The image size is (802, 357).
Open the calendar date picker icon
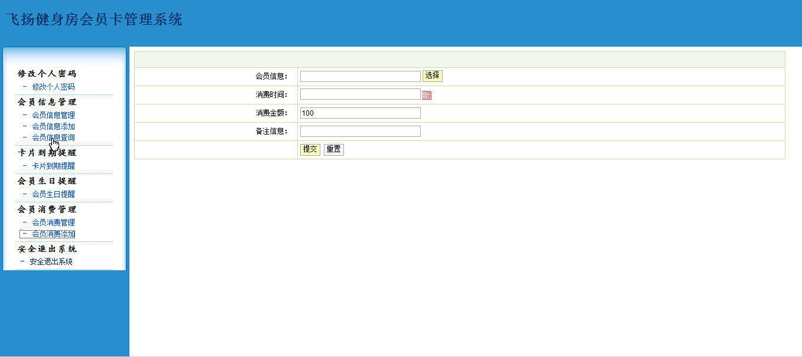427,95
